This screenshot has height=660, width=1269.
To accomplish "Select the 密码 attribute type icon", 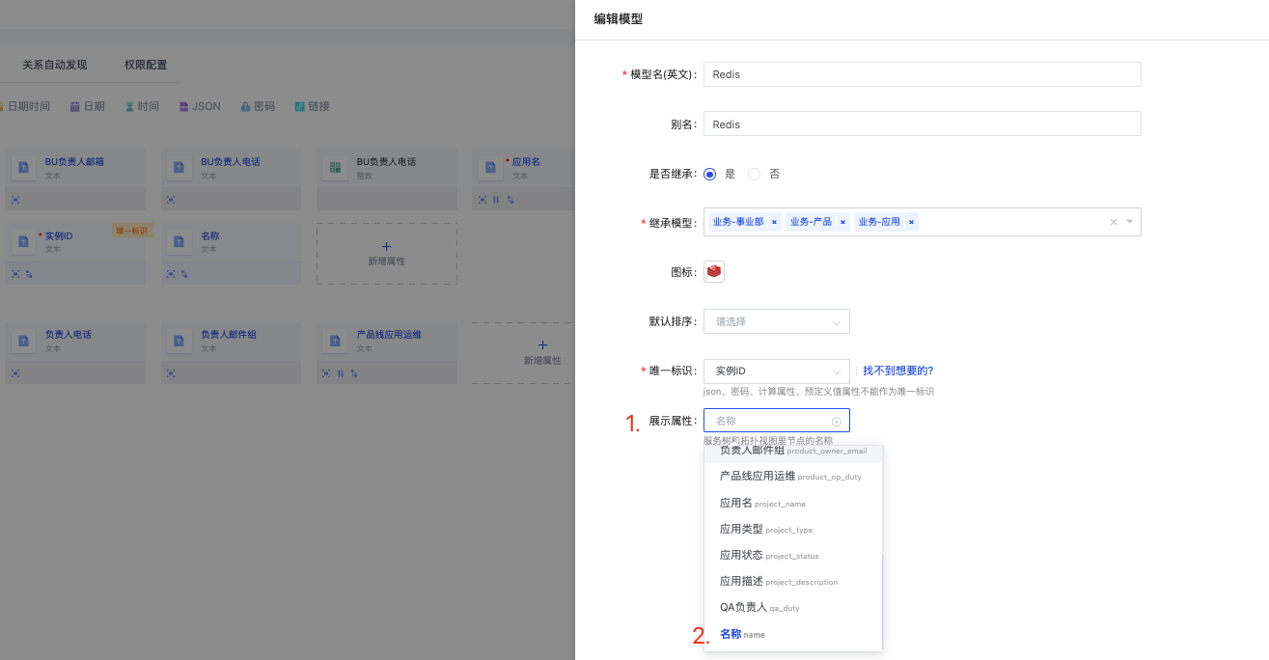I will coord(246,106).
